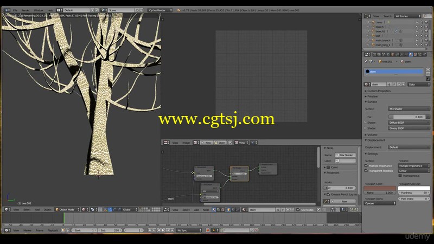Open the Playback menu in the timeline header
Image resolution: width=434 pixels, height=244 pixels.
click(x=53, y=230)
